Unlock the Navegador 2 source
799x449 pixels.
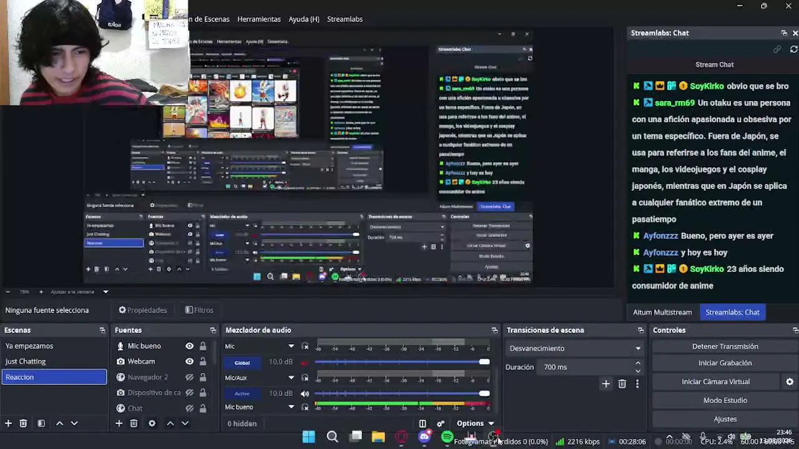point(203,377)
